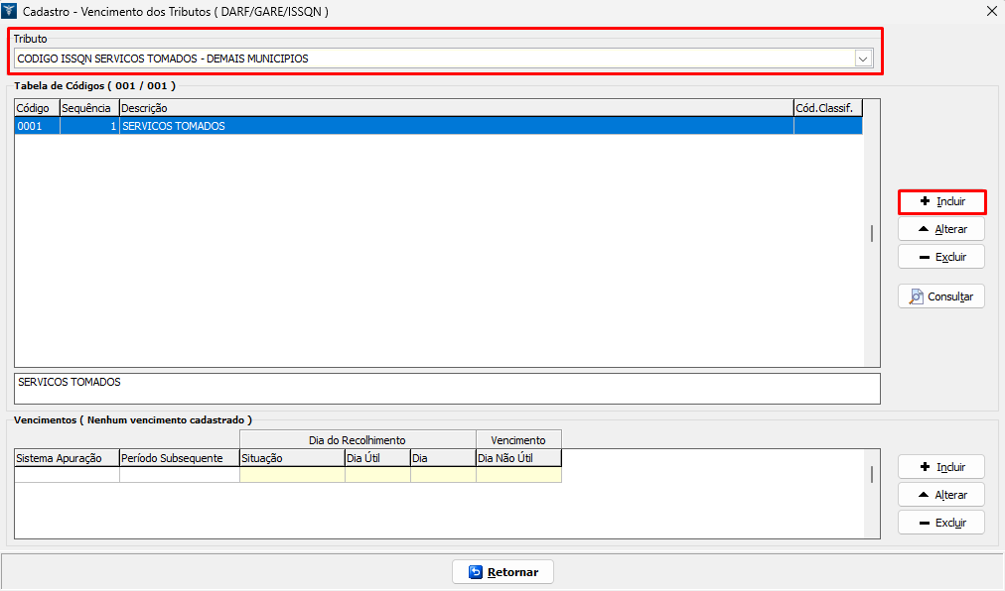This screenshot has height=591, width=1005.
Task: Click Incluir button in the Vencimentos section
Action: (941, 467)
